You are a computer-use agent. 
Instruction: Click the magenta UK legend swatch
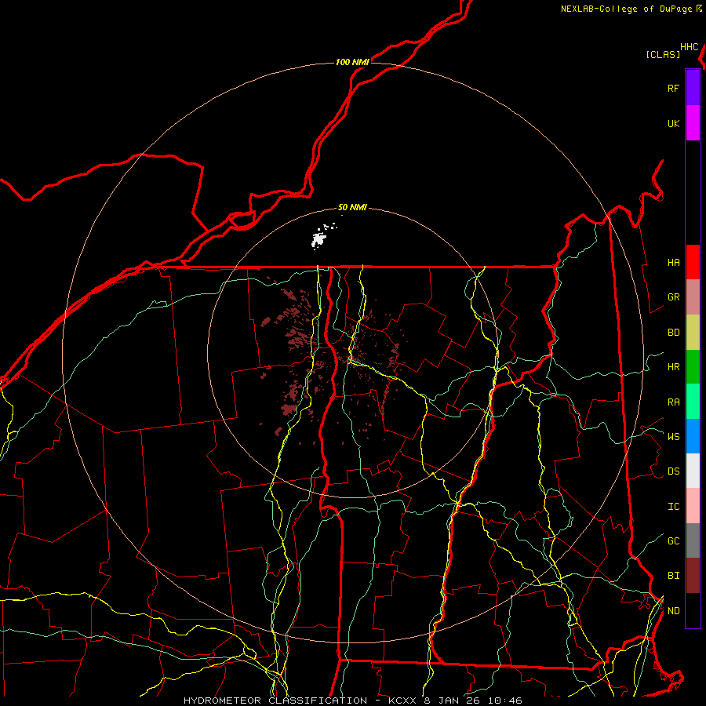pos(693,123)
